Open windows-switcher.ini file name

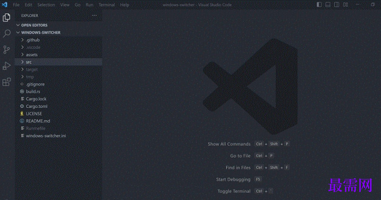tap(46, 136)
